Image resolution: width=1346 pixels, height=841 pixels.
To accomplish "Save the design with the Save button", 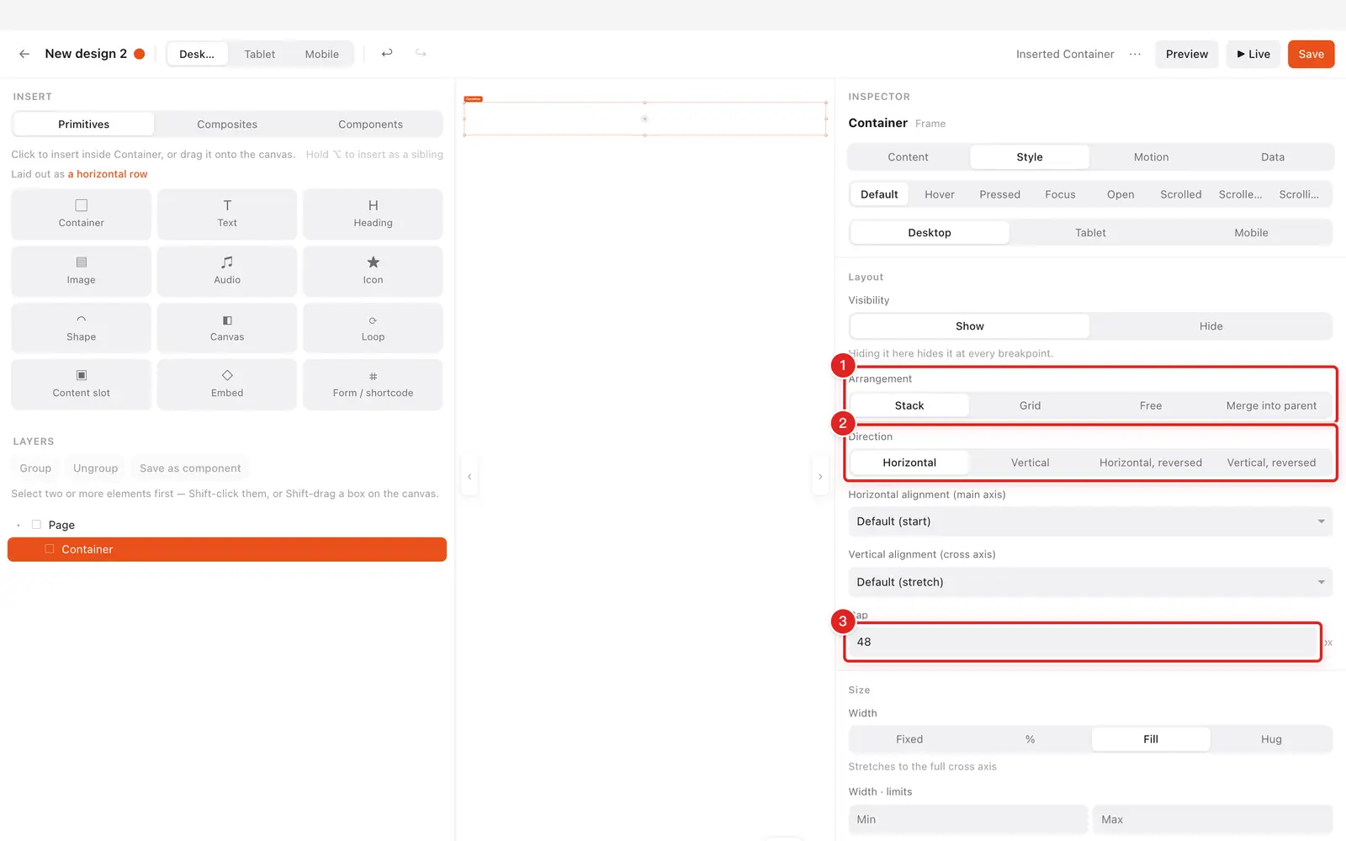I will 1311,54.
